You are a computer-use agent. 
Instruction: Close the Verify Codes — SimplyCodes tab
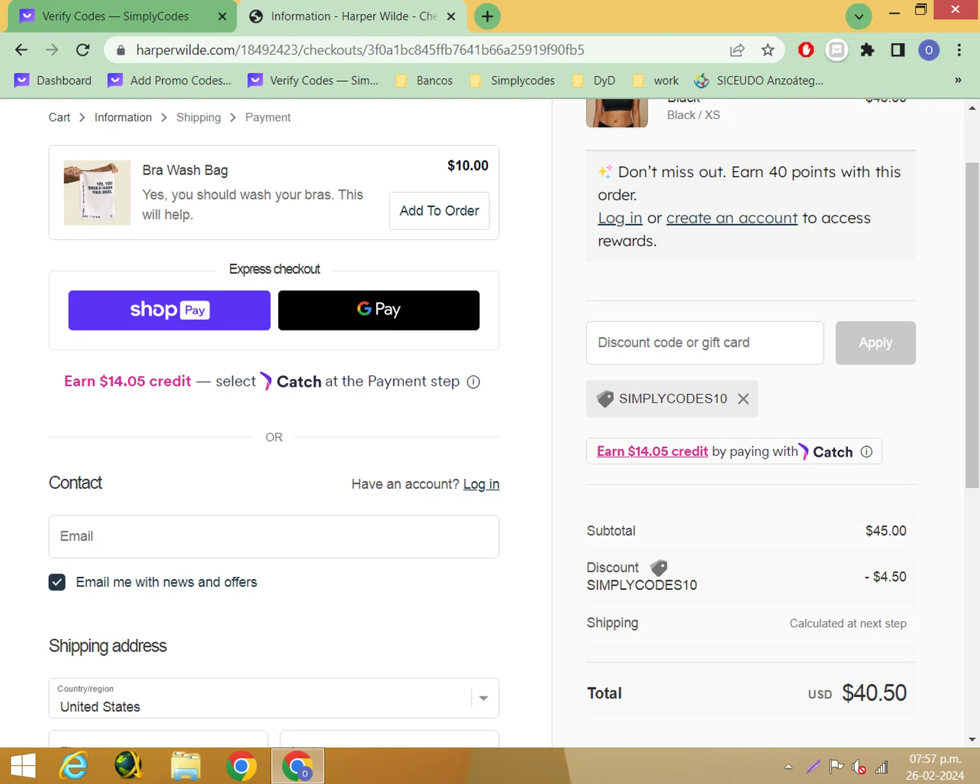coord(222,16)
